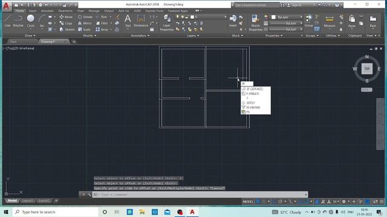
Task: Click the ByLayer white color swatch
Action: [x=273, y=17]
